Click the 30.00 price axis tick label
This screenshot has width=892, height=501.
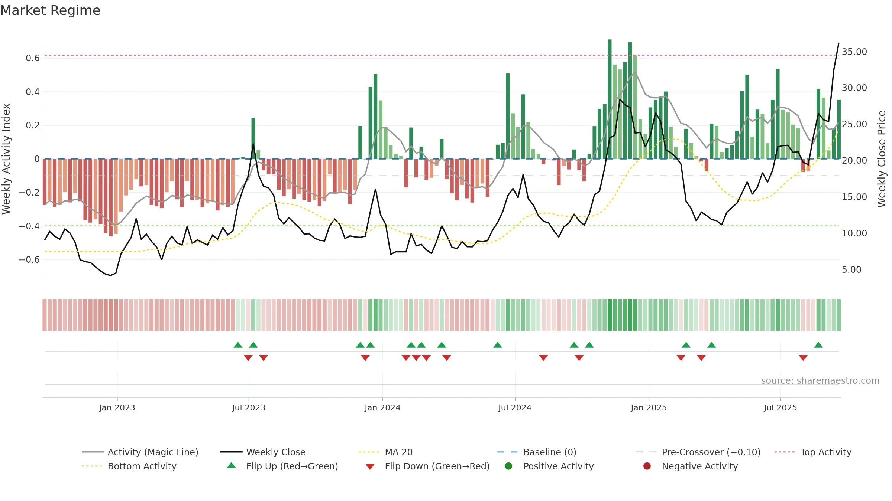tap(854, 88)
